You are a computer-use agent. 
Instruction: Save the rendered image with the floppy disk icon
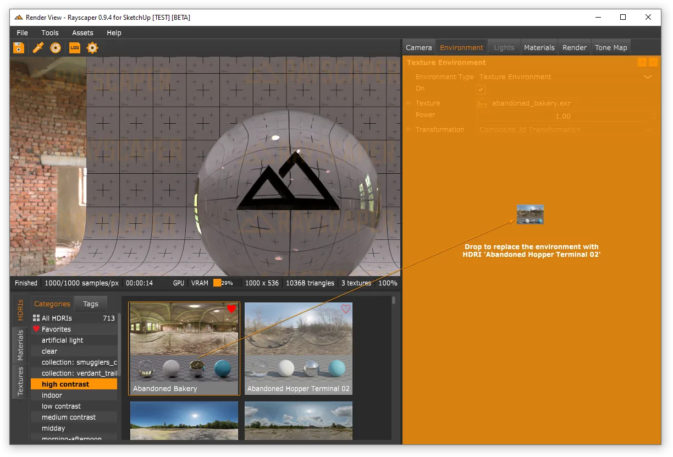(x=18, y=48)
